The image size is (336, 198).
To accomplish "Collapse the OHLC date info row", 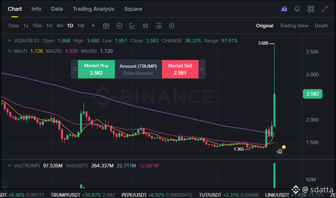I will pos(10,40).
